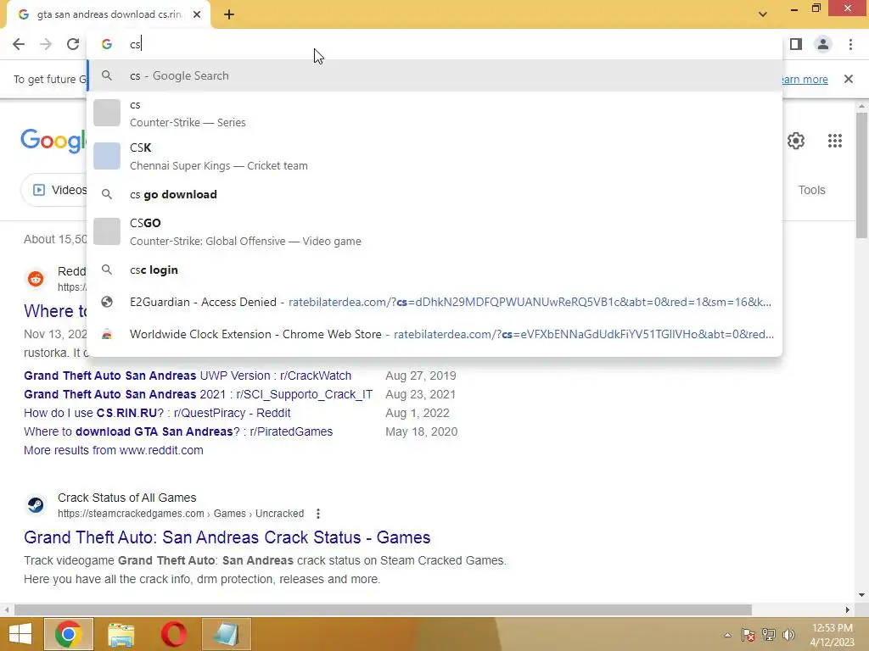Open the tab search chevron
869x651 pixels.
click(763, 14)
